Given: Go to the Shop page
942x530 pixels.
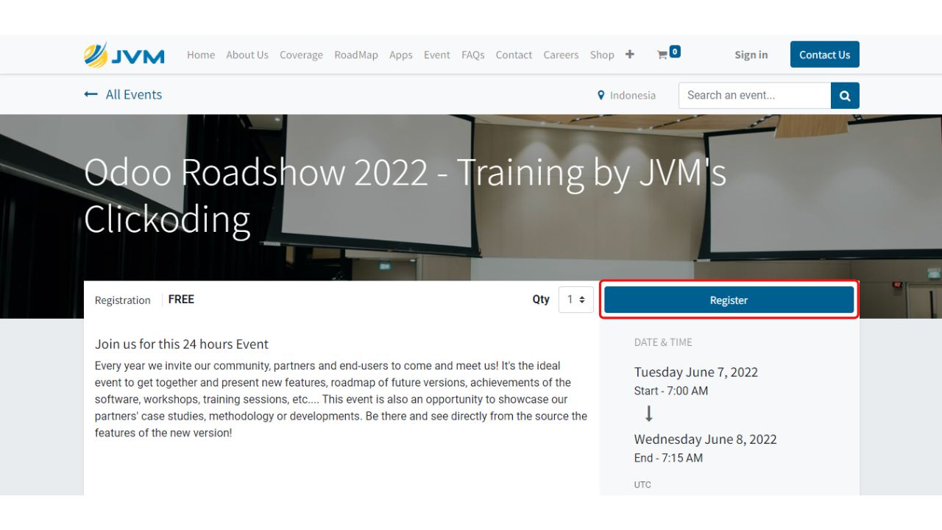Looking at the screenshot, I should pos(602,54).
